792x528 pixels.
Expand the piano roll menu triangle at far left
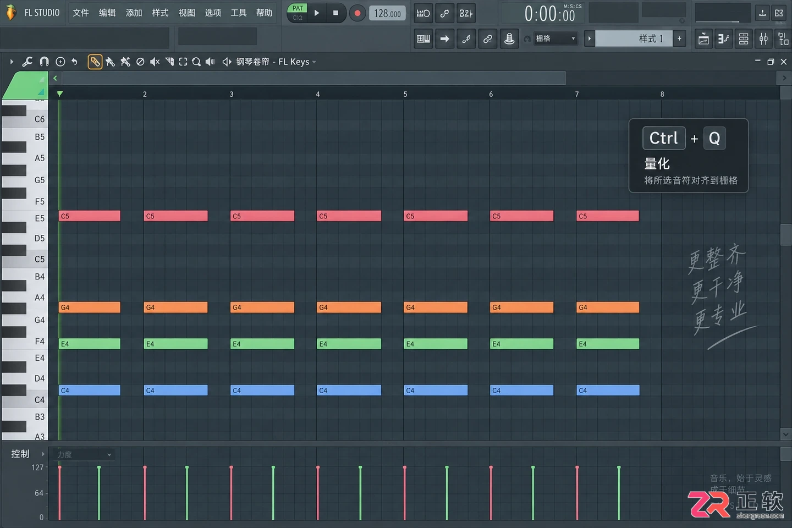coord(12,62)
